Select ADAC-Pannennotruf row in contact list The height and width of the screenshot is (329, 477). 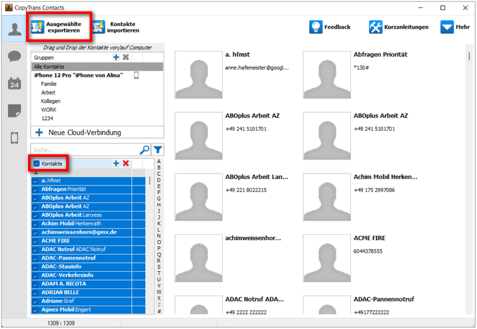88,258
